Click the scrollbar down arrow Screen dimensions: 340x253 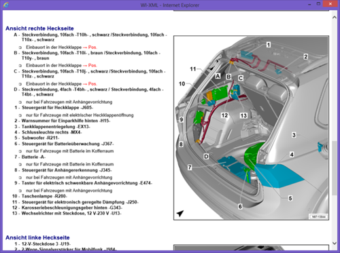coord(335,244)
